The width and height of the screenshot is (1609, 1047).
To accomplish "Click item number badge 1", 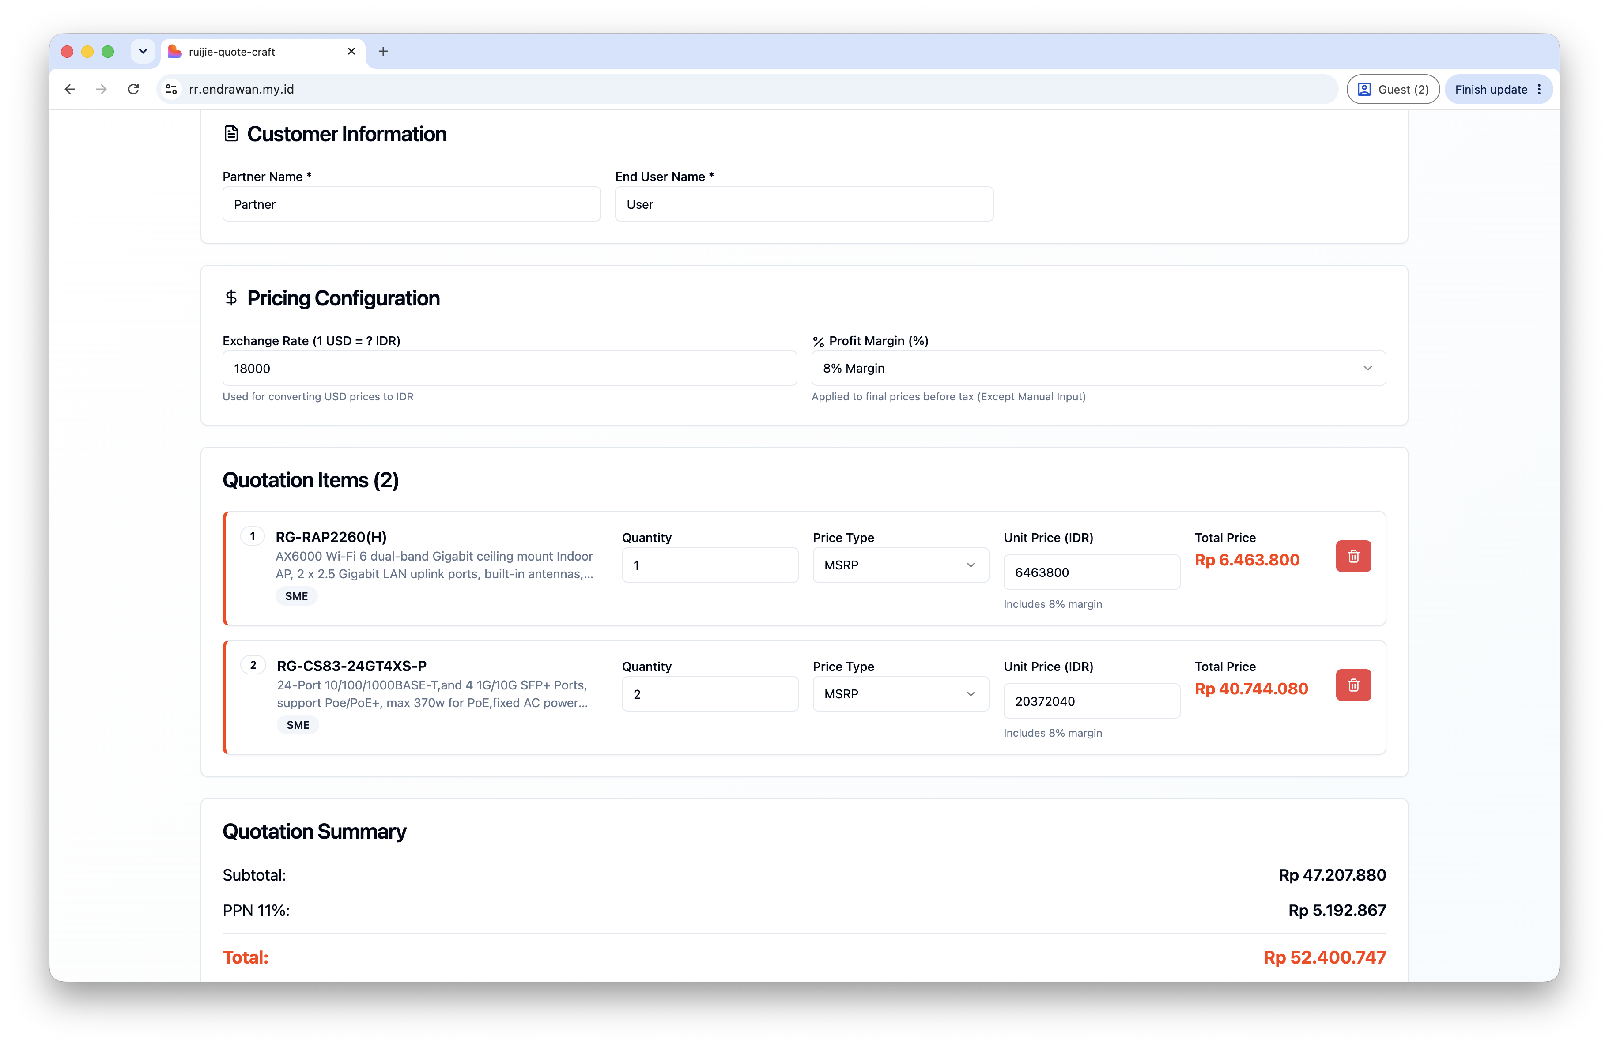I will click(x=252, y=537).
